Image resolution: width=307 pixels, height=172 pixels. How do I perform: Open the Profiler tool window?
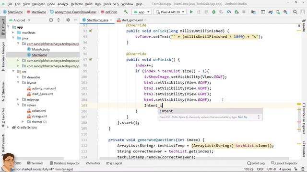(93, 163)
